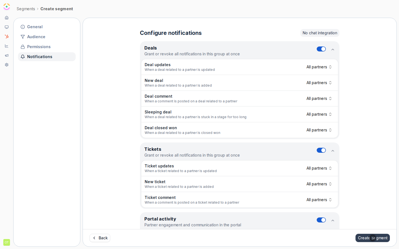Go to the Permissions step
The height and width of the screenshot is (249, 399).
pos(47,47)
